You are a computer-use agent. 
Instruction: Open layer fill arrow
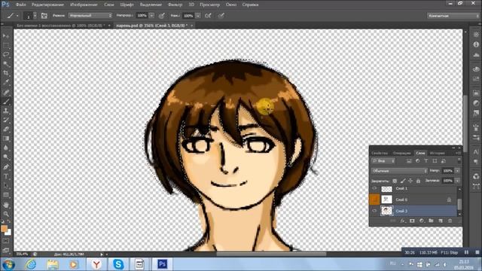click(457, 181)
